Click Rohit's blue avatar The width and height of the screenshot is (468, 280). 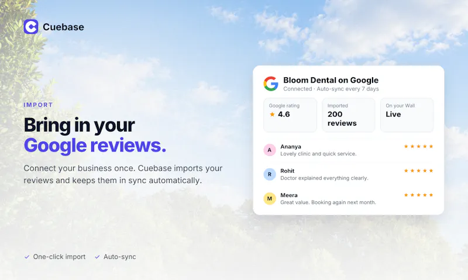pyautogui.click(x=270, y=174)
